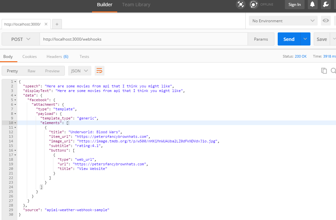Click the "generic" template_type value
This screenshot has height=220, width=336.
(86, 118)
